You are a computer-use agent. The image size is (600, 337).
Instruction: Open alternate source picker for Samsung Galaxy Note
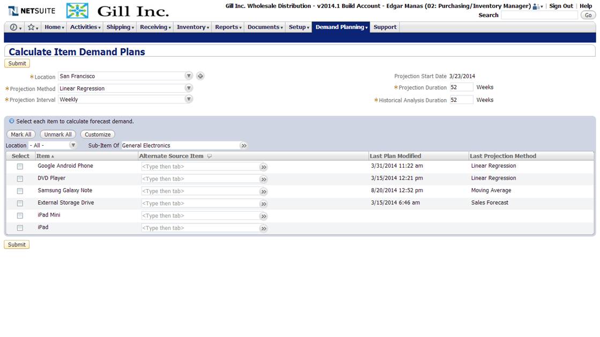263,192
